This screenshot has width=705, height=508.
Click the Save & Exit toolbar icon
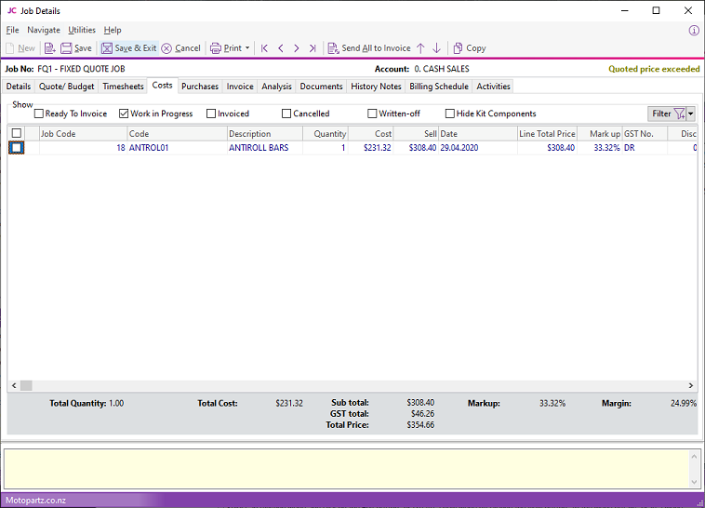[x=107, y=47]
